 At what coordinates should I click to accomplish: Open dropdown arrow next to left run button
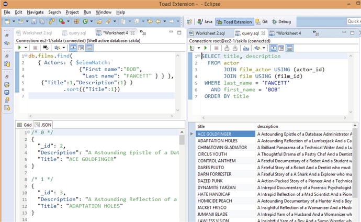pyautogui.click(x=26, y=48)
